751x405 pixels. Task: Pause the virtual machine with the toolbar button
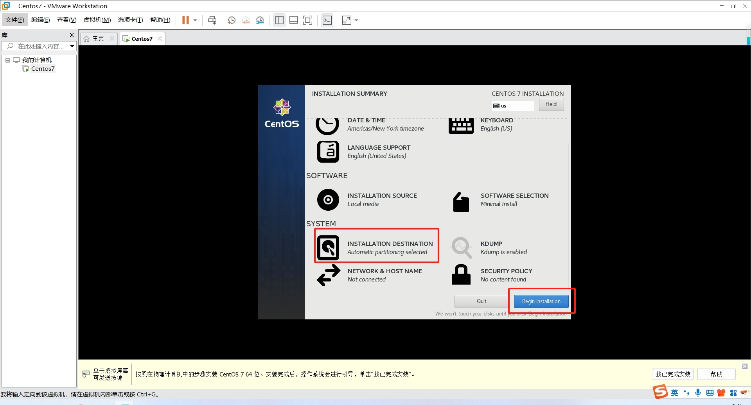(185, 20)
